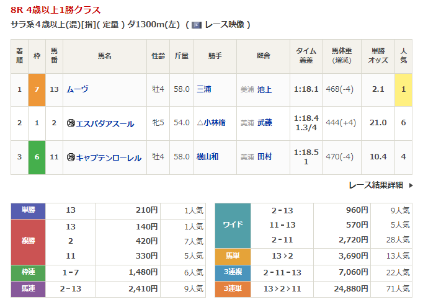This screenshot has width=423, height=302.
Task: Click the yellow popularity rank 1 cell
Action: tap(403, 89)
